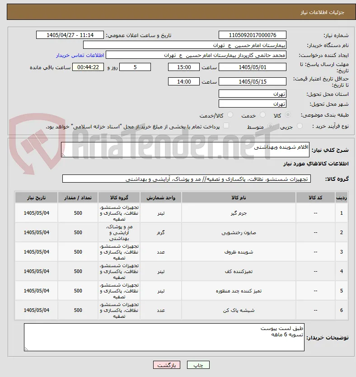Click the delivery city field تهران
The width and height of the screenshot is (356, 377).
(x=253, y=104)
